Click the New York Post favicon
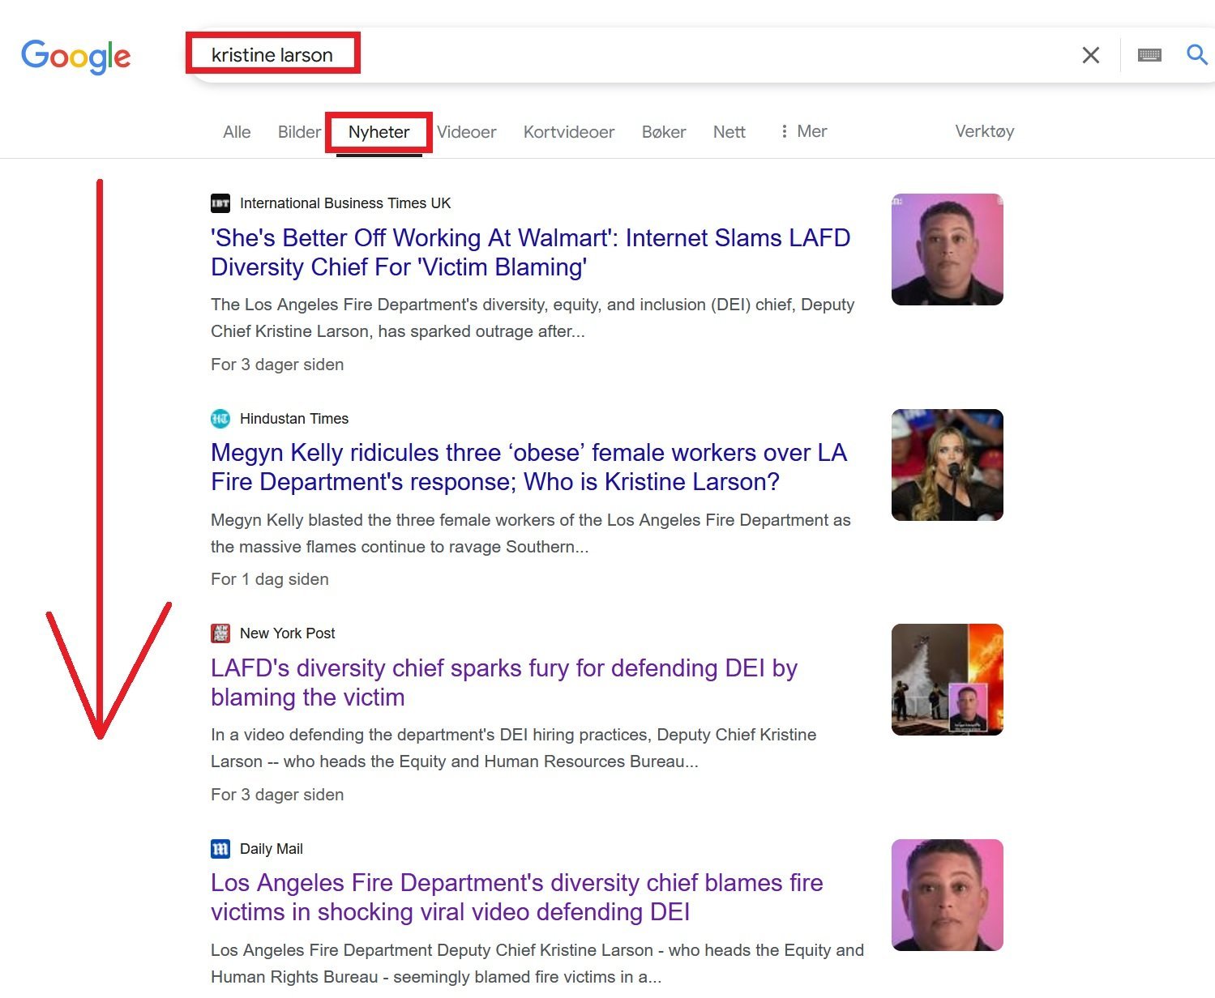This screenshot has width=1215, height=998. [x=220, y=633]
